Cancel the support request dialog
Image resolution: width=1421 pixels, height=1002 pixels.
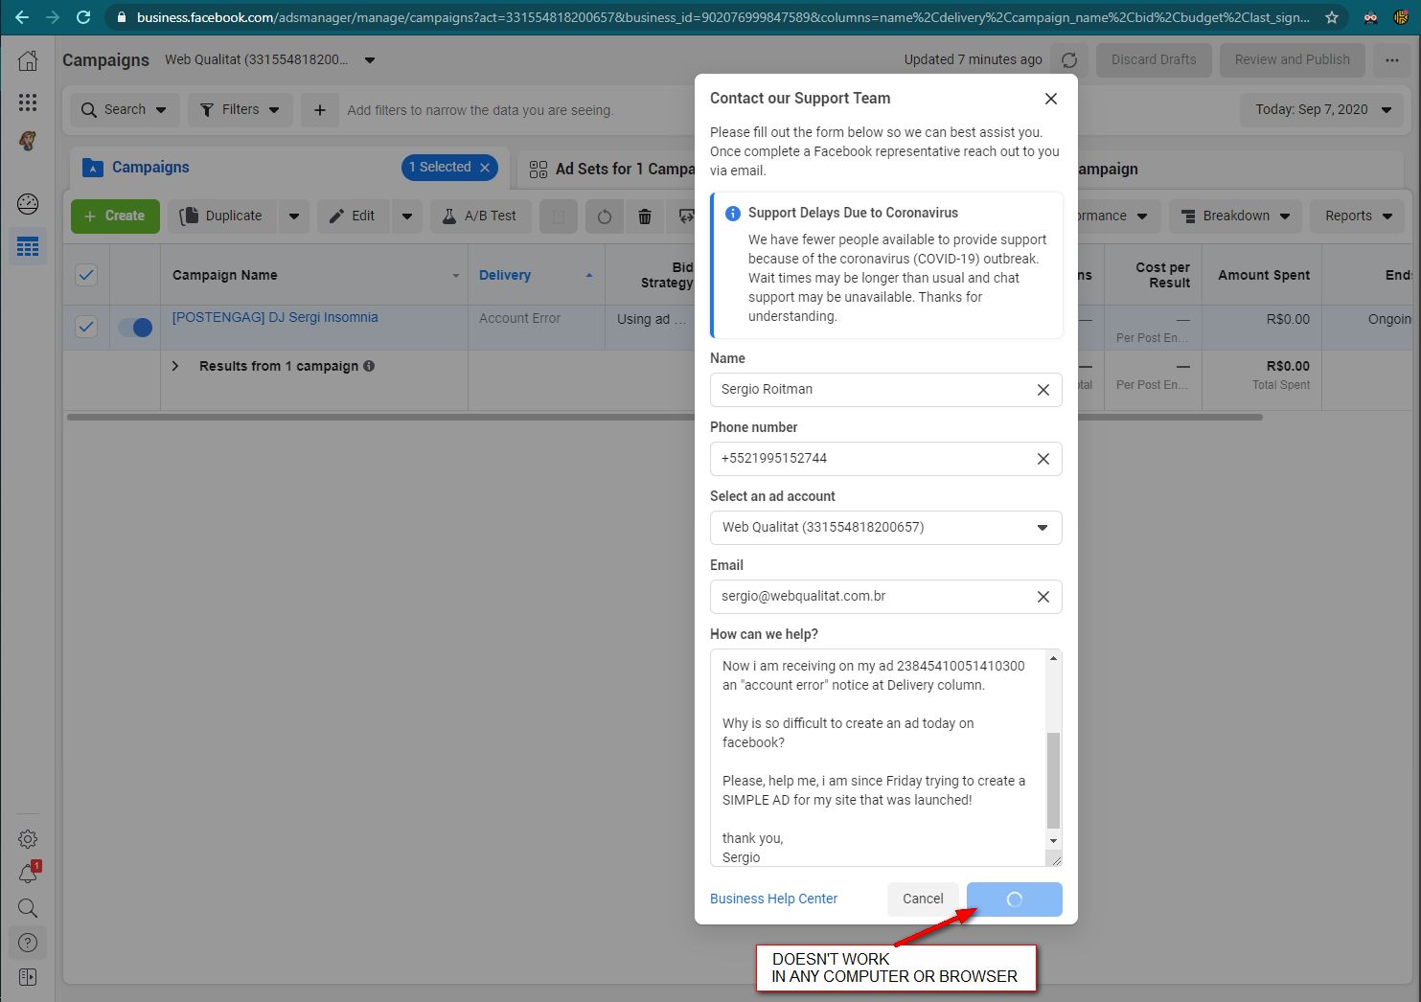[923, 900]
